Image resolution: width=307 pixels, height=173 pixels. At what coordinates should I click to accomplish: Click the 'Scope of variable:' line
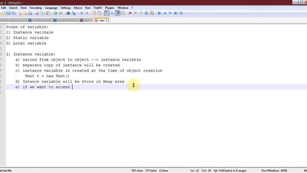(x=27, y=27)
